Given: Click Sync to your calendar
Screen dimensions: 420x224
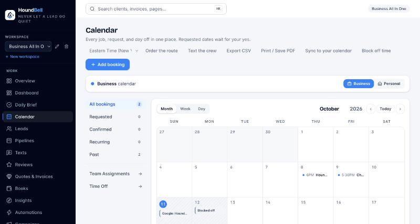Looking at the screenshot, I should 328,50.
